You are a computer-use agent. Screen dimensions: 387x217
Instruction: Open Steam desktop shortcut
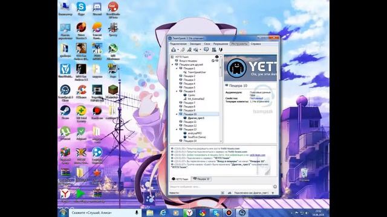[x=65, y=113]
